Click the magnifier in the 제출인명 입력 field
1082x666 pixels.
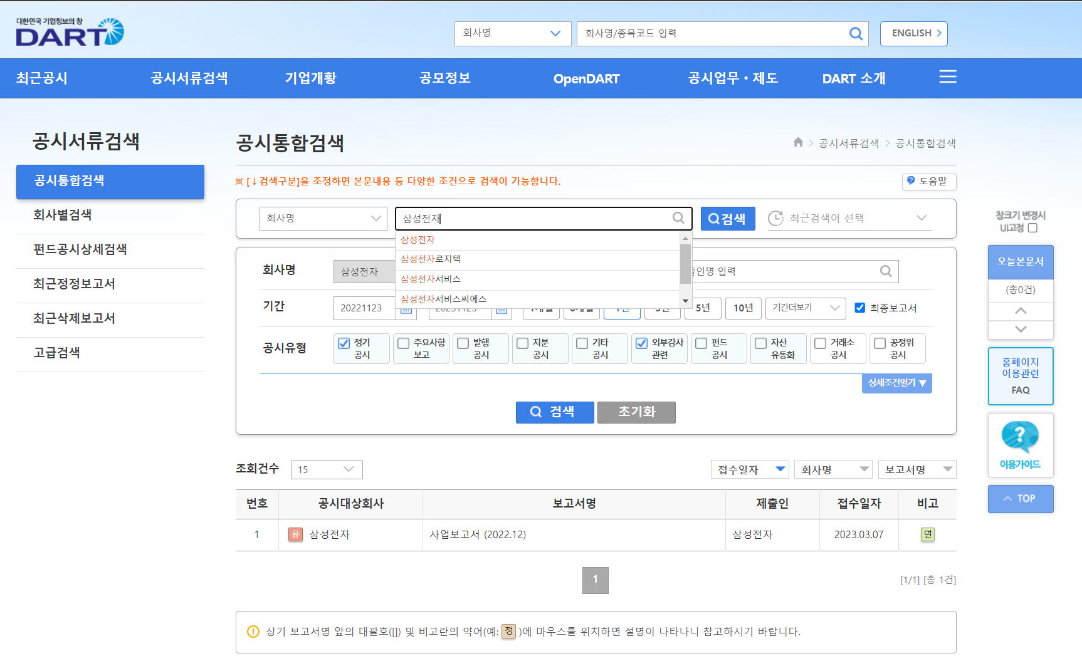click(x=886, y=271)
